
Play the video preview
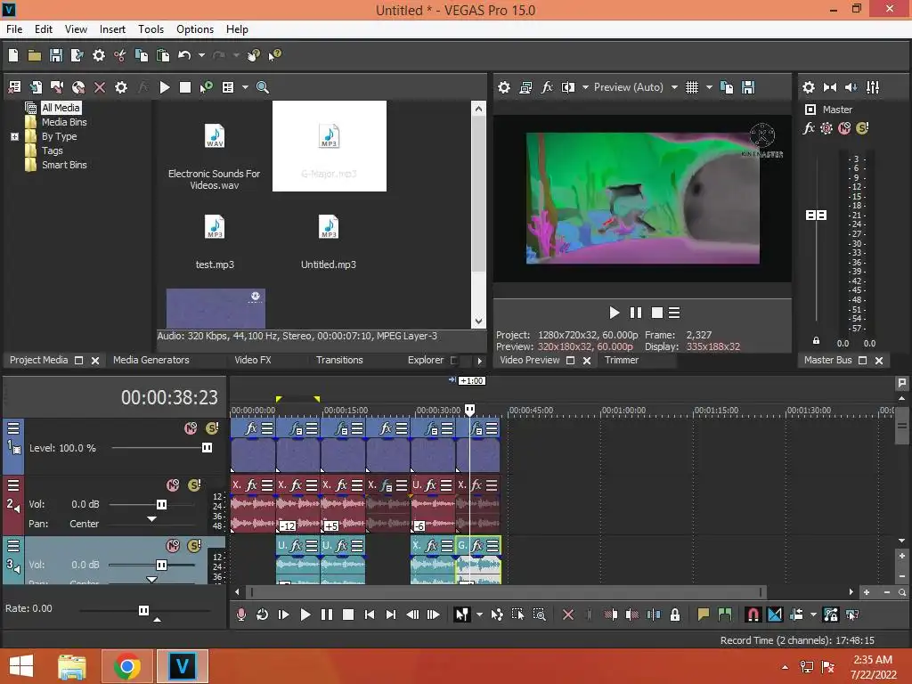pos(615,313)
